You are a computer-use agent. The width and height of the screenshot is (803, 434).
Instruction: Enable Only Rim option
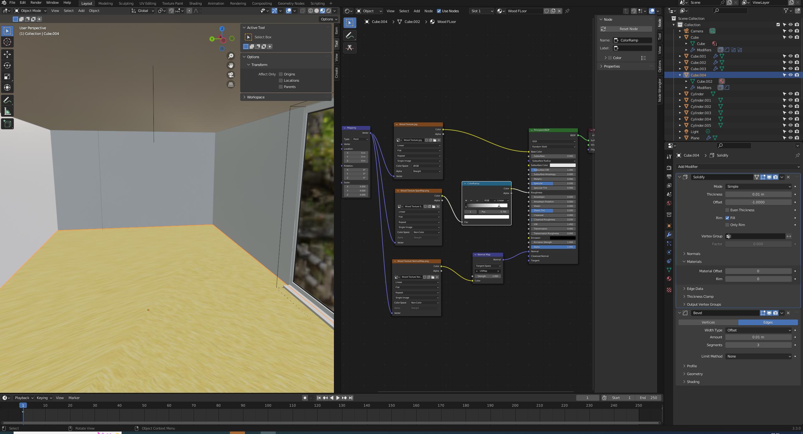point(727,225)
